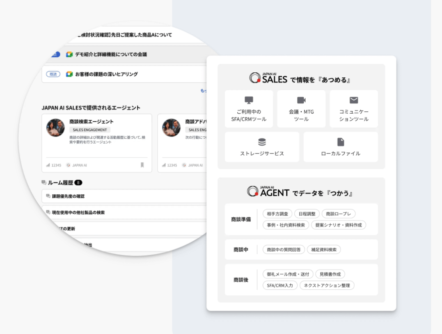The image size is (442, 334).
Task: Select the 相手方調査 chip
Action: (277, 214)
